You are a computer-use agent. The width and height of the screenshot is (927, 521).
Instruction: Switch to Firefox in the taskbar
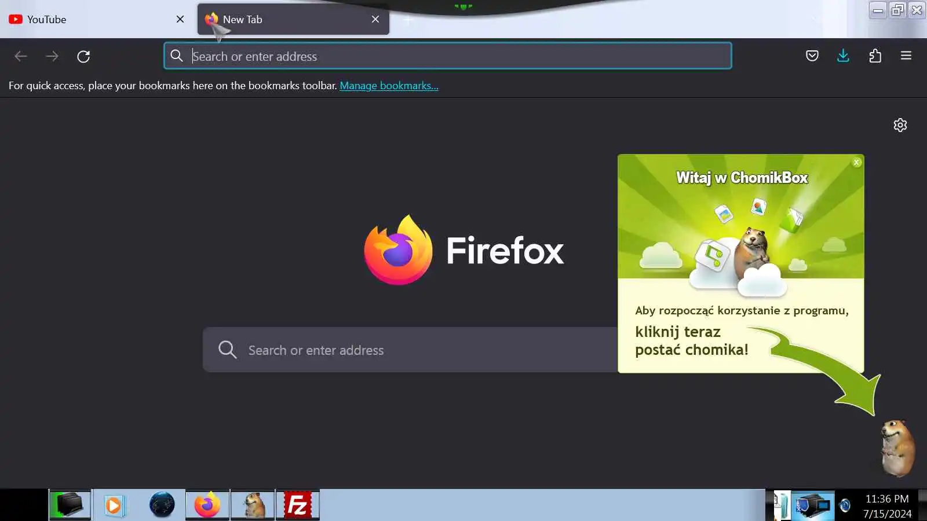pos(207,505)
